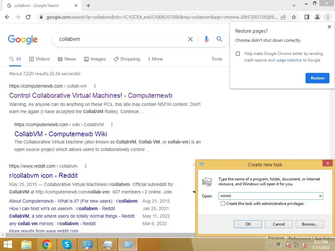
Task: Enable administrative privileges checkbox
Action: [x=223, y=204]
